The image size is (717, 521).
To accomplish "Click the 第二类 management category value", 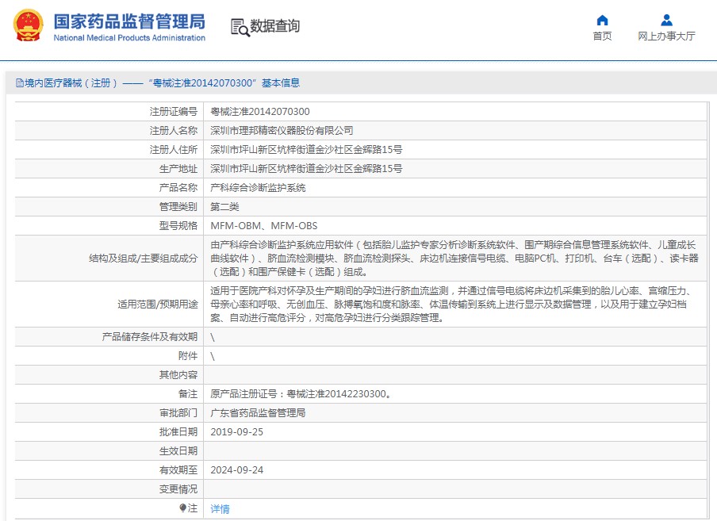I will click(224, 206).
